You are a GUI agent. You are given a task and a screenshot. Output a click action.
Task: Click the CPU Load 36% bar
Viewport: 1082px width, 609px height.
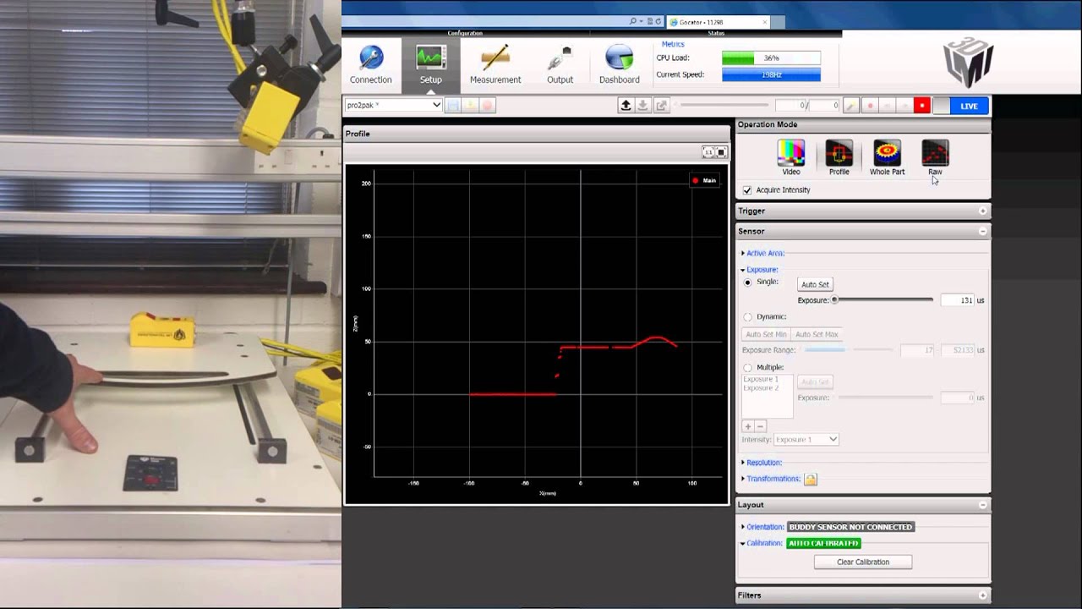pyautogui.click(x=771, y=58)
